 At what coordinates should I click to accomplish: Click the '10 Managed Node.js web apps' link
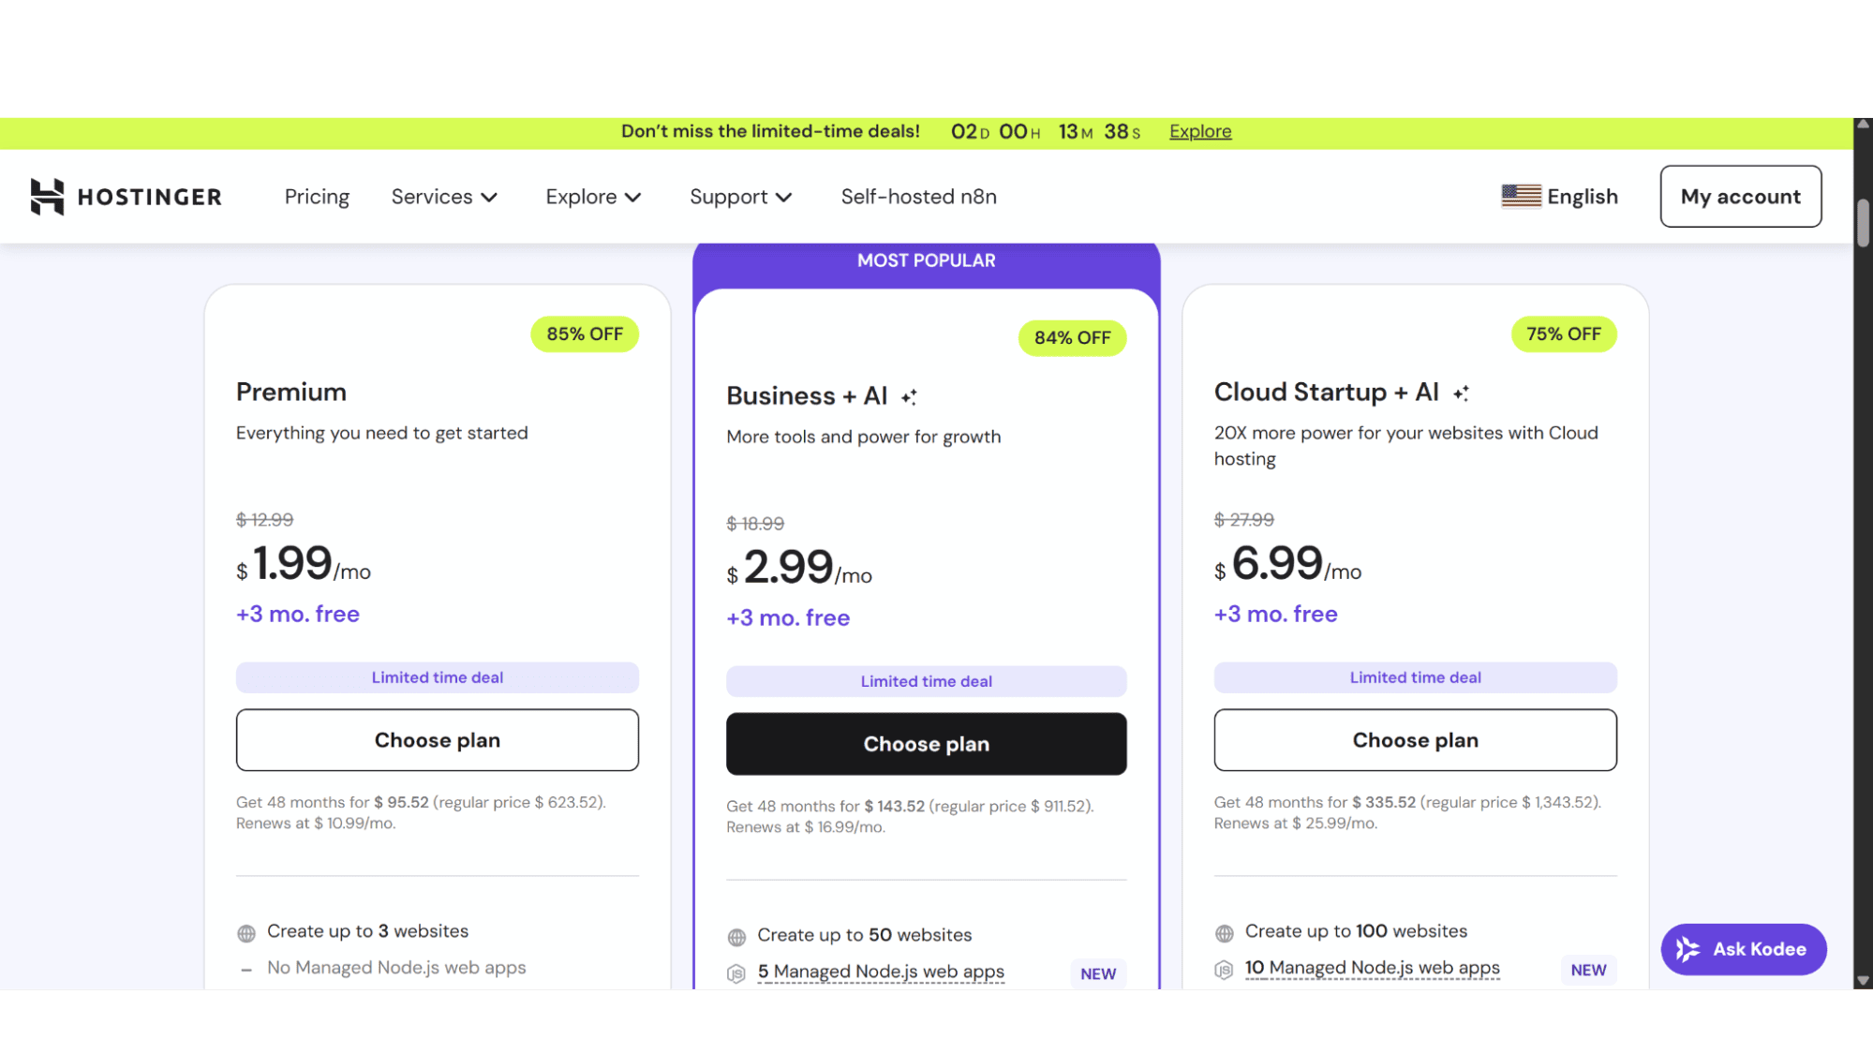(1372, 969)
